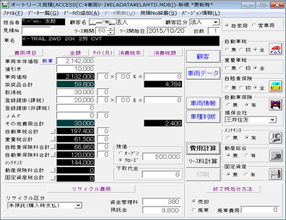Open the データ一覧(G) menu
Viewport: 286px width, 220px height.
pos(43,13)
